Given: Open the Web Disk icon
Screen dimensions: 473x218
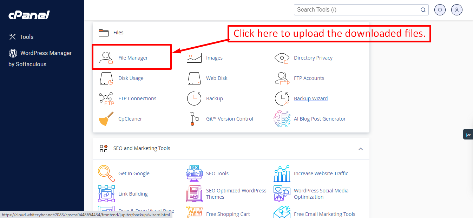Looking at the screenshot, I should click(x=194, y=78).
